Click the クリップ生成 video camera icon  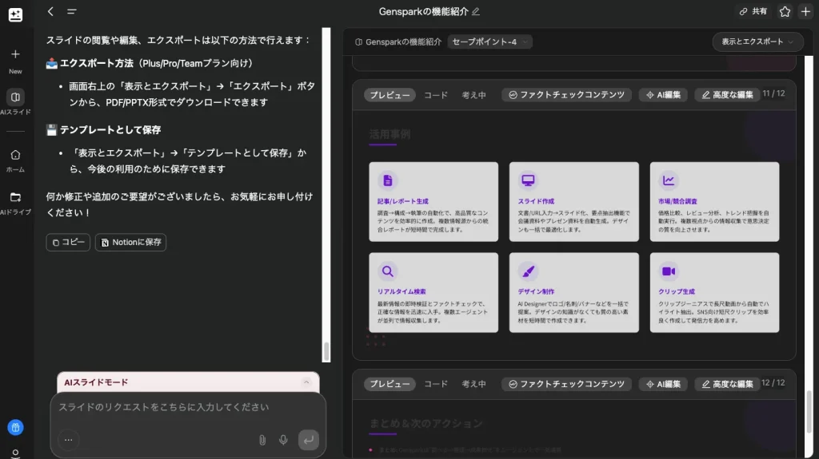(x=669, y=271)
